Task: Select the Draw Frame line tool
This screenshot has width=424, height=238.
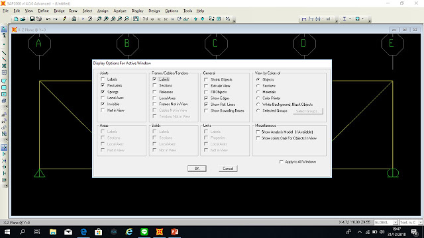Action: pyautogui.click(x=4, y=53)
